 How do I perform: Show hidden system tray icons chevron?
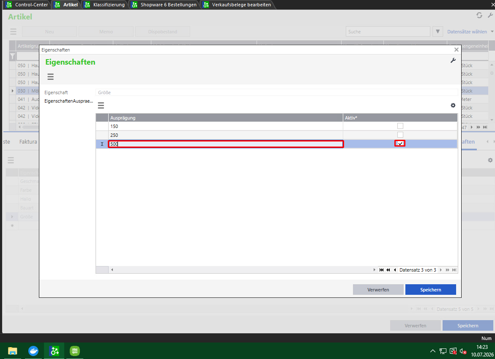433,351
